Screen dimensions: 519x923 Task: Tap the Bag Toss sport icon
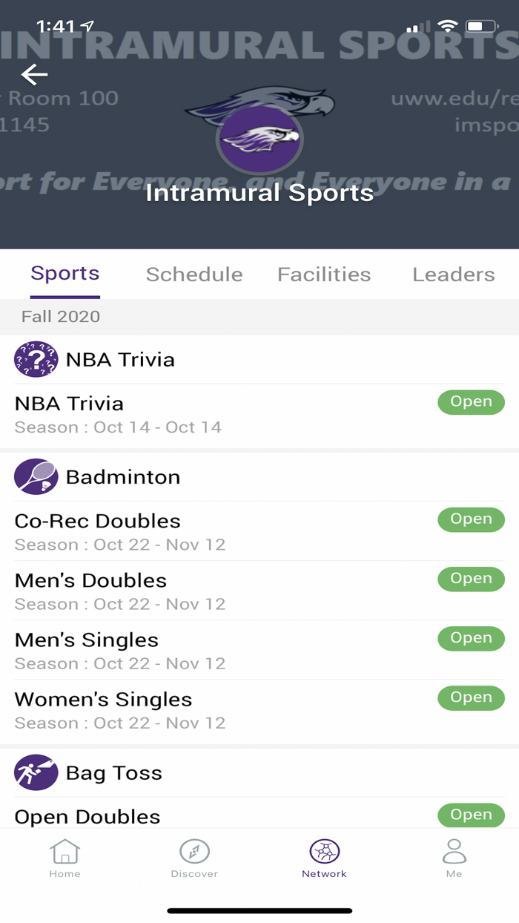coord(33,772)
